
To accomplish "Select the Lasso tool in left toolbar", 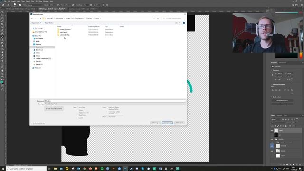I will pos(2,18).
